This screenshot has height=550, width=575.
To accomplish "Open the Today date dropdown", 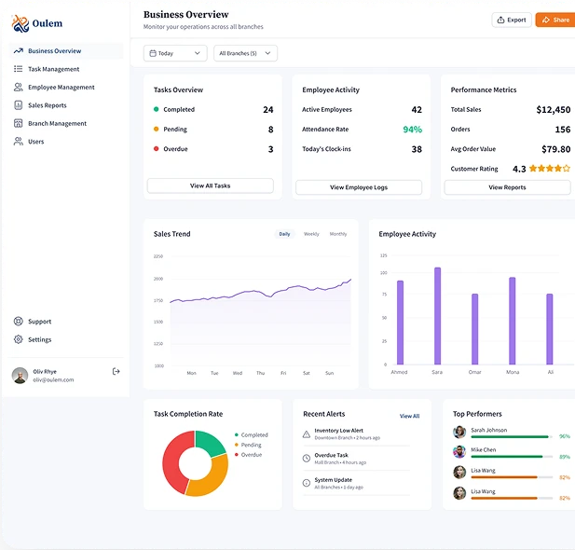I will pyautogui.click(x=175, y=53).
